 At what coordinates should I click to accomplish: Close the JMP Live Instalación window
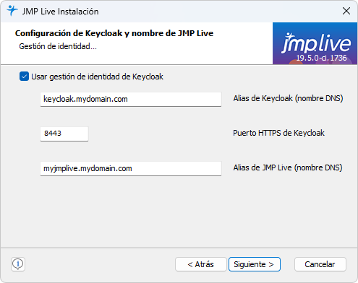click(346, 11)
